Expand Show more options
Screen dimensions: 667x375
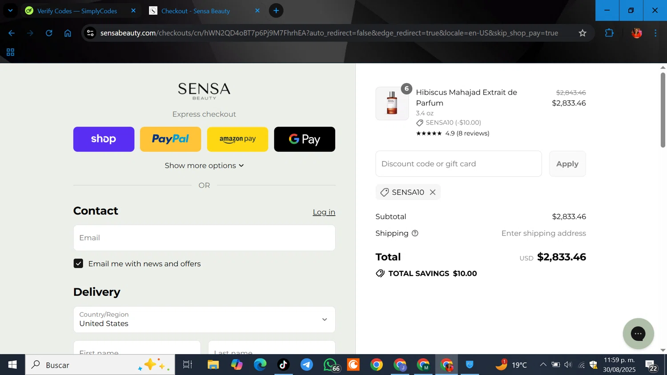204,165
